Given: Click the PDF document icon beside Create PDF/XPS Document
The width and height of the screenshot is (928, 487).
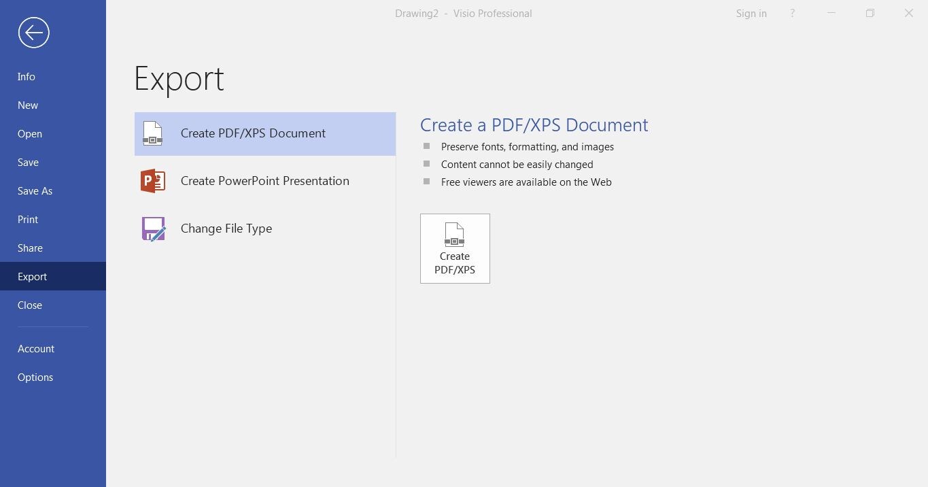Looking at the screenshot, I should tap(152, 133).
